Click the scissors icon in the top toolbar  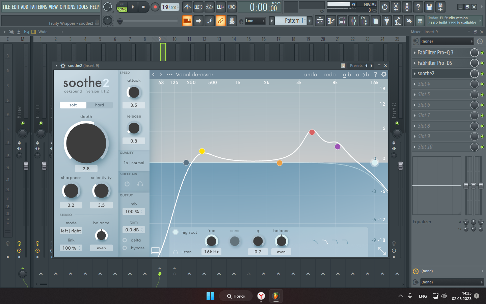tap(396, 7)
